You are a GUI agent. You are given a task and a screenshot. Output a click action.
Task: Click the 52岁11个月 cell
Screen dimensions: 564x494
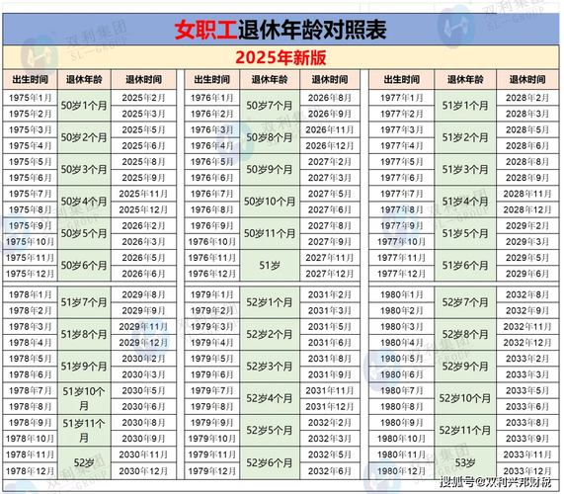[465, 431]
